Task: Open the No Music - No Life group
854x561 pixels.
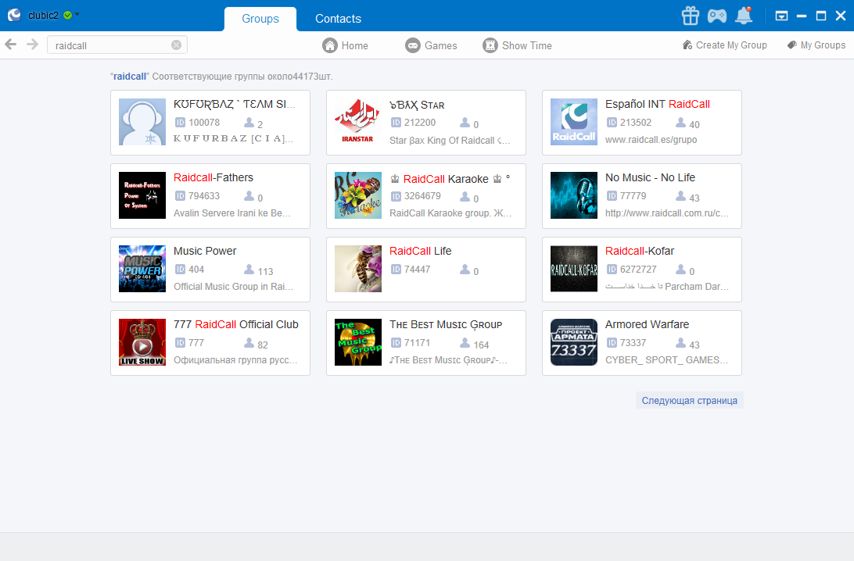Action: (651, 177)
